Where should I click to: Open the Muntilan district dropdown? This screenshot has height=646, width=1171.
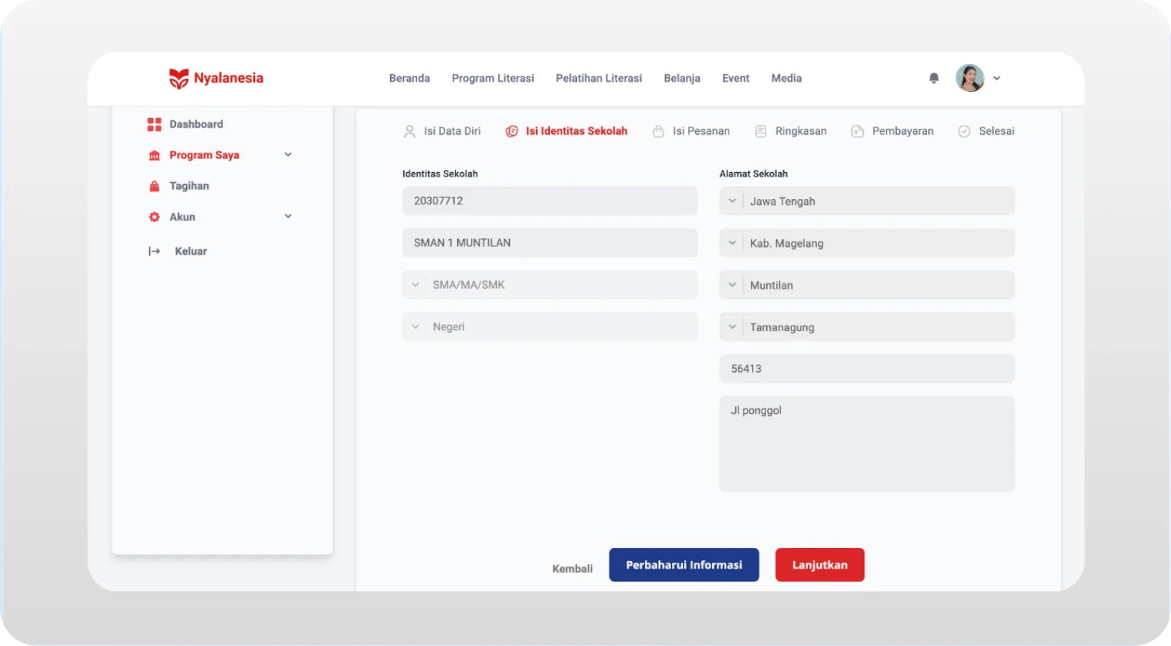coord(867,285)
